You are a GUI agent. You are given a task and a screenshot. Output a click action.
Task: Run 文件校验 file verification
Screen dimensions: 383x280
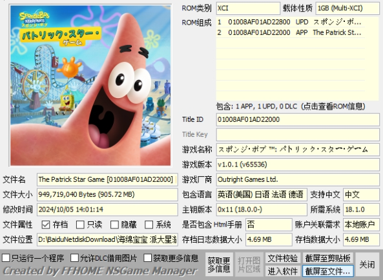click(x=283, y=258)
